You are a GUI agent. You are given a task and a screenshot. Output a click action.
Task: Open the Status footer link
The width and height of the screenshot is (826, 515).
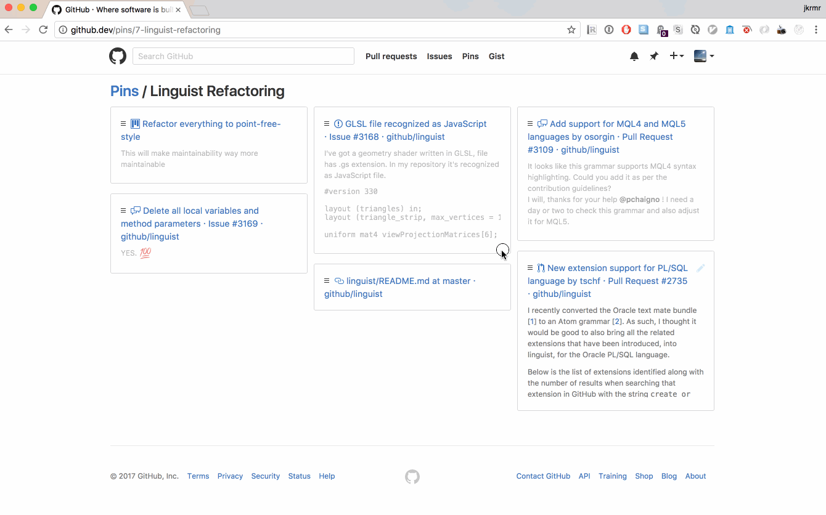tap(300, 476)
